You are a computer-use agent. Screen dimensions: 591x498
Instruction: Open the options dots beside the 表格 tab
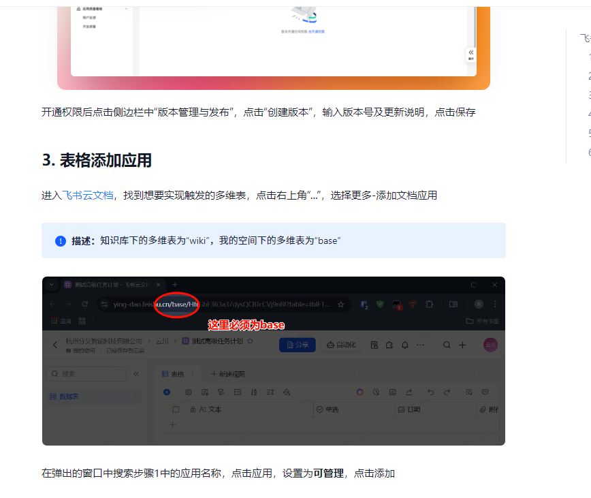coord(192,374)
